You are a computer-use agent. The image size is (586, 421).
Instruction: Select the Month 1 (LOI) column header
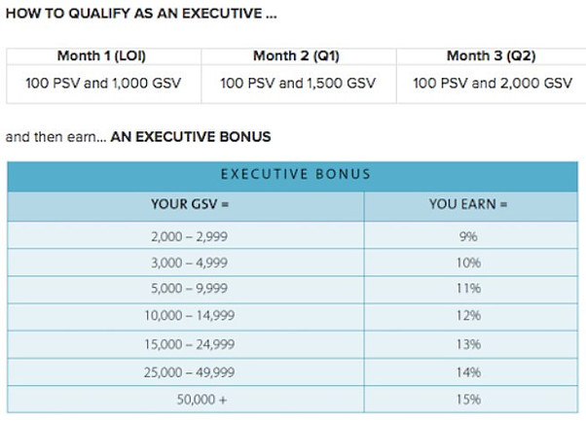pyautogui.click(x=103, y=56)
